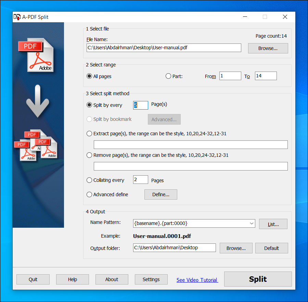Click the Name Pattern text box
Screen dimensions: 308x302
coord(191,223)
